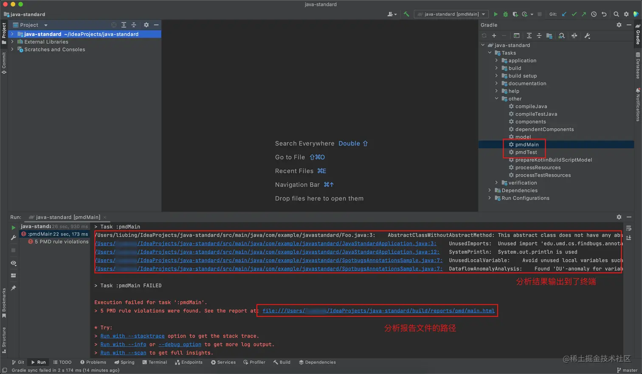Open Search Everywhere magnifier icon

coord(616,14)
